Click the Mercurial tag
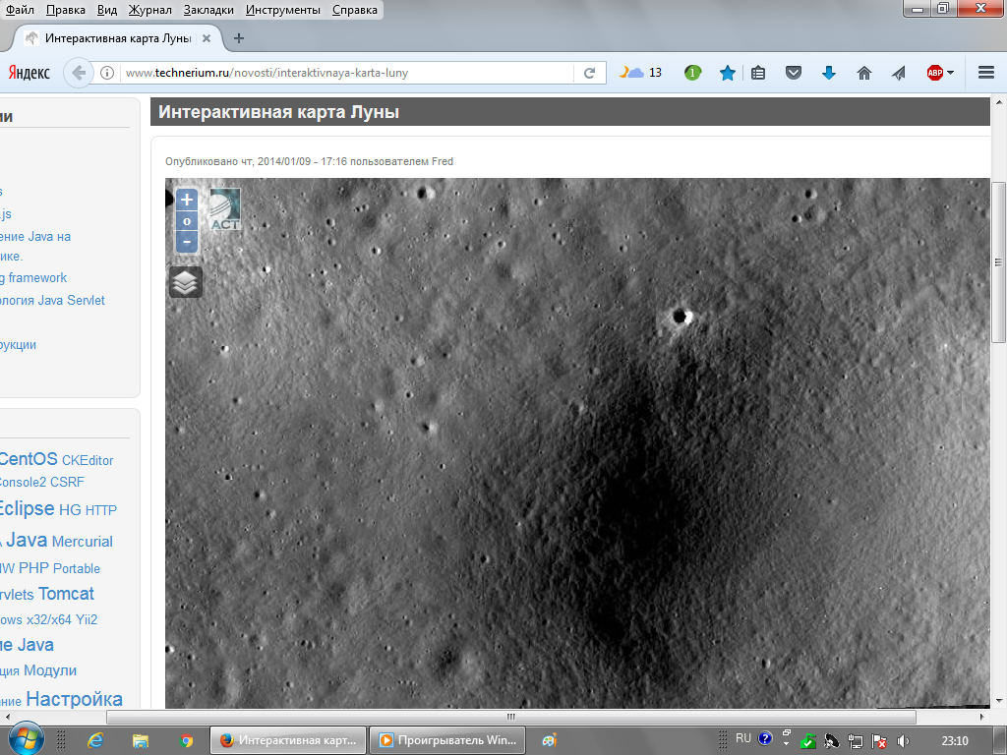The image size is (1007, 755). pos(83,542)
